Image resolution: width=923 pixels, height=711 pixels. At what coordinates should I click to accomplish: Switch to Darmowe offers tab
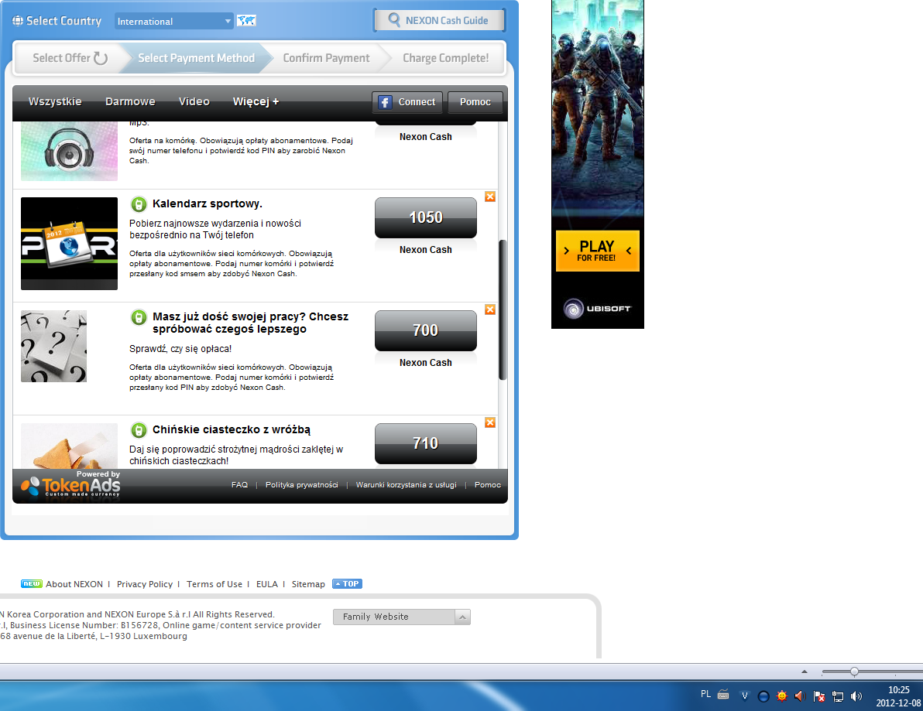click(130, 101)
